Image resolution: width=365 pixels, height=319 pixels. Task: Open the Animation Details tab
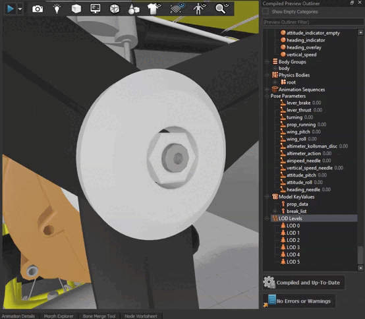point(18,316)
